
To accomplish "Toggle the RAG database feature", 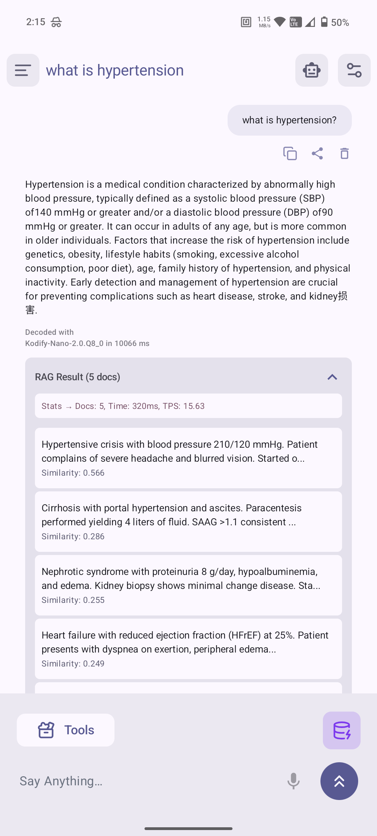I will 341,730.
